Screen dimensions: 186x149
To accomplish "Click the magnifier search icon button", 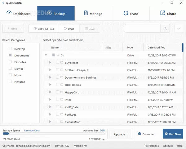I will click(165, 29).
